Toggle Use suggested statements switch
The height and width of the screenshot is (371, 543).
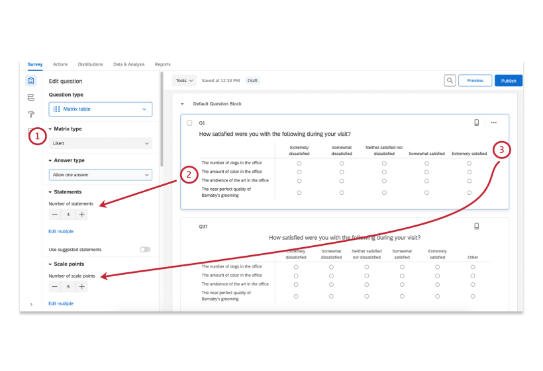click(144, 250)
